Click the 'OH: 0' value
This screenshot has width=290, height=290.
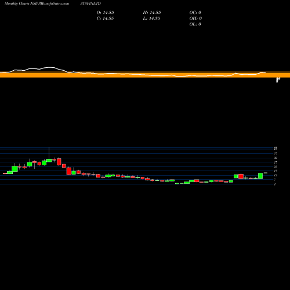click(x=195, y=19)
